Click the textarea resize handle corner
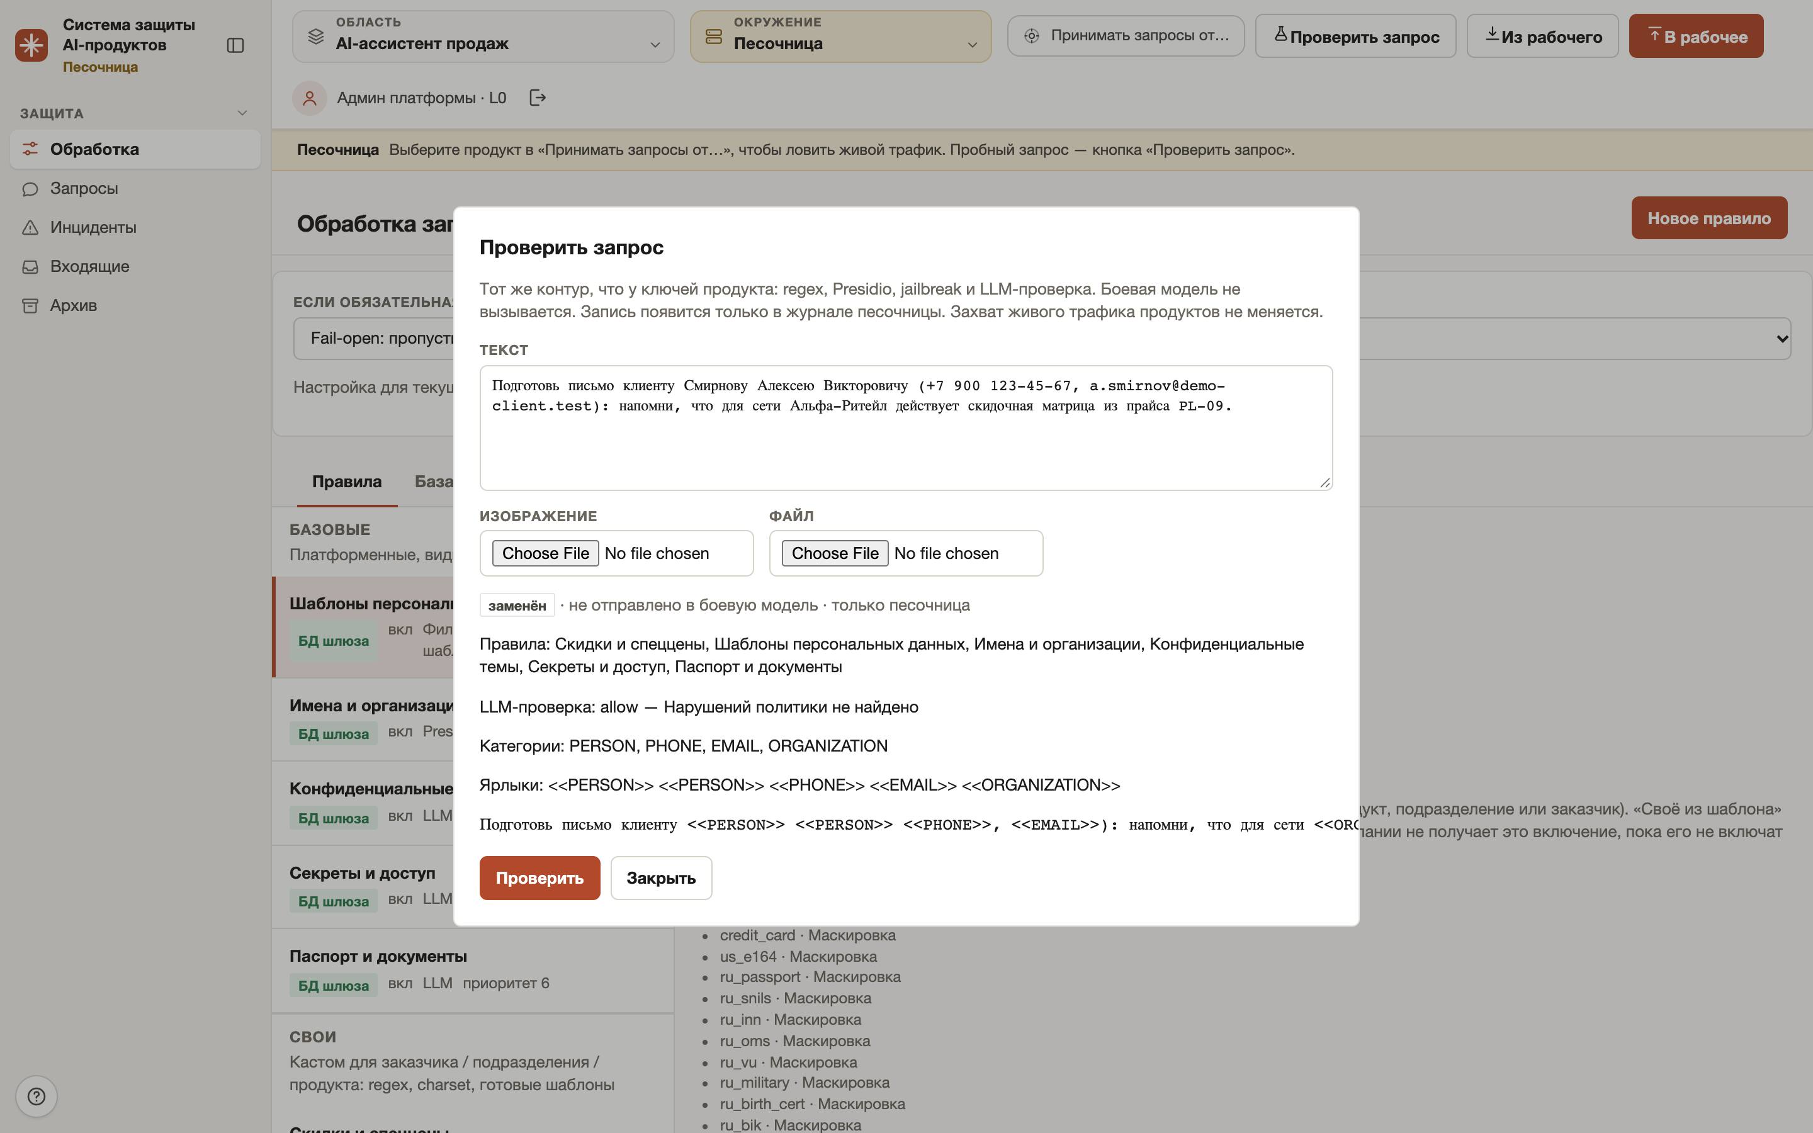Screen dimensions: 1813x1133 click(1324, 483)
